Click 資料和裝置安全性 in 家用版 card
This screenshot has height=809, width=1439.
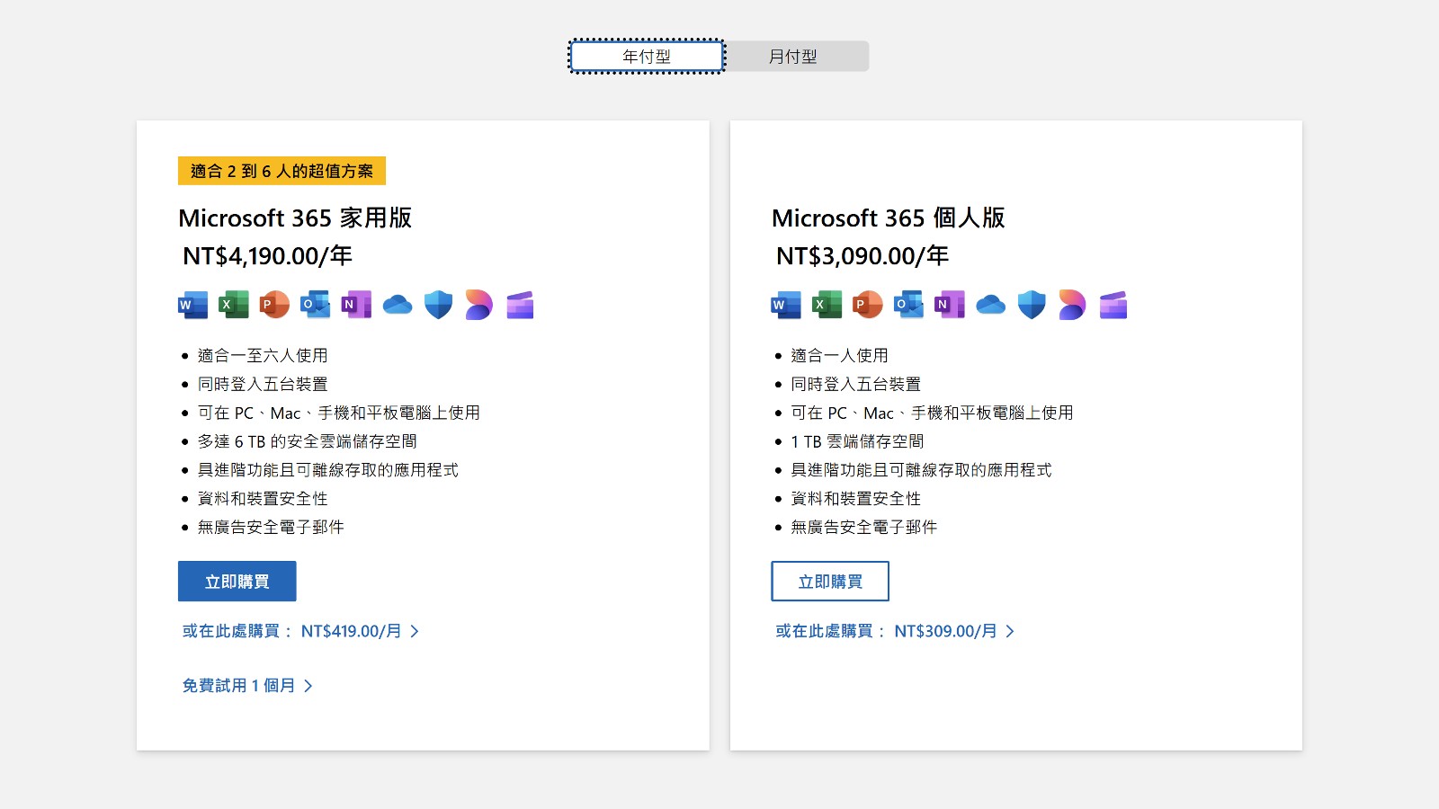coord(263,499)
